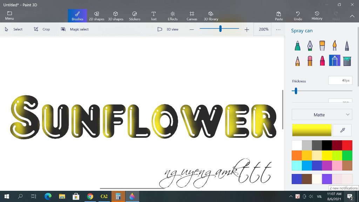The image size is (359, 202).
Task: Select the light gray color swatch
Action: click(307, 146)
